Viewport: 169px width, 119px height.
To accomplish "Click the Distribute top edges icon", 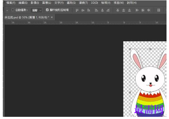I will click(118, 10).
